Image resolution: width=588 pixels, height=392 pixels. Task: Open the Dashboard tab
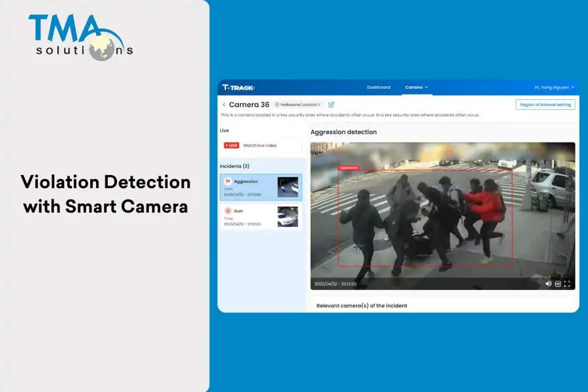pyautogui.click(x=378, y=88)
